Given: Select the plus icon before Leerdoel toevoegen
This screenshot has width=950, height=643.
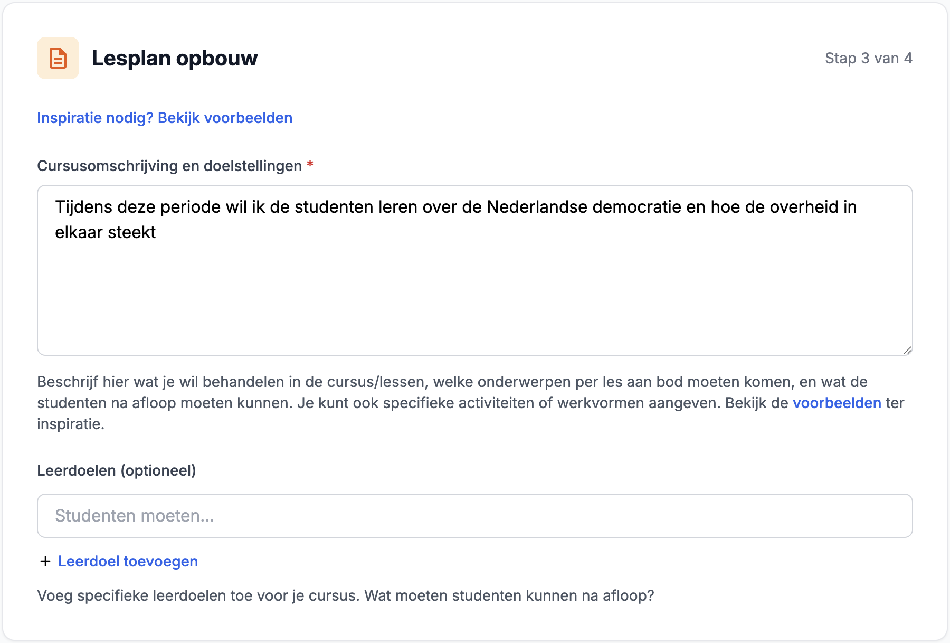Looking at the screenshot, I should pyautogui.click(x=44, y=561).
